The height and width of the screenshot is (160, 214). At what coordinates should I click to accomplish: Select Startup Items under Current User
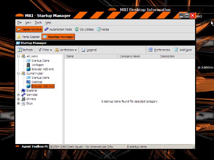pyautogui.click(x=40, y=78)
